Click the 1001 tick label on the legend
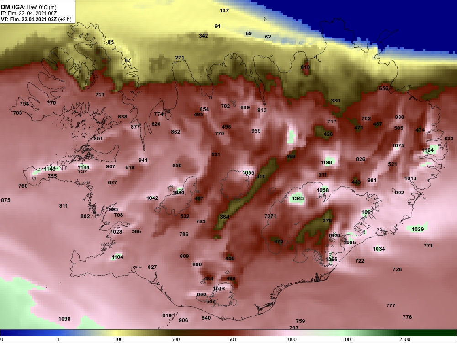The height and width of the screenshot is (343, 457). pyautogui.click(x=348, y=339)
